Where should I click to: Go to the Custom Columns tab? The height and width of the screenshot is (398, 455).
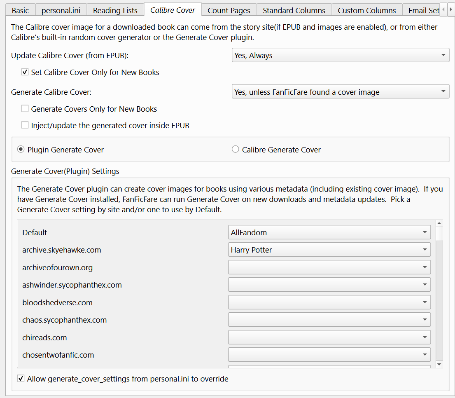366,10
